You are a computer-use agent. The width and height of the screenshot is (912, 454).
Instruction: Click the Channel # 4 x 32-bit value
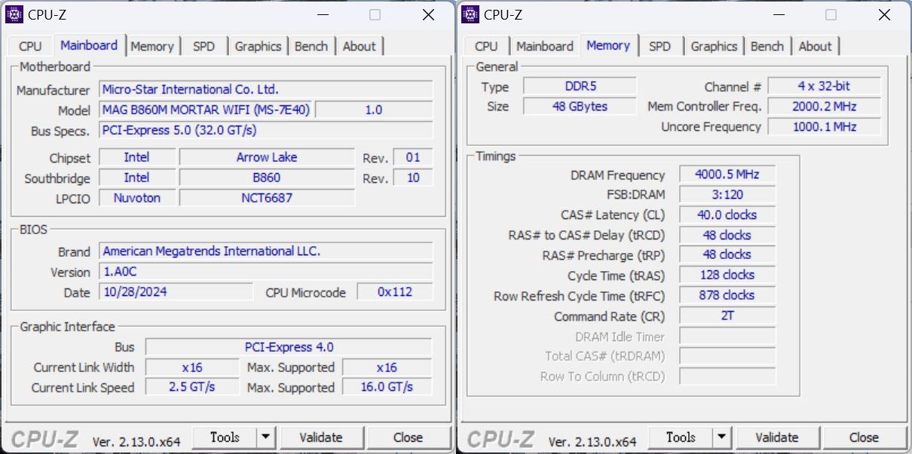point(825,87)
